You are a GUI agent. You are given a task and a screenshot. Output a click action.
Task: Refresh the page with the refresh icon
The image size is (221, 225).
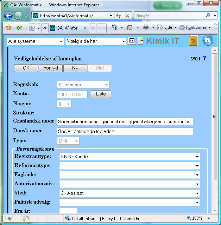pos(119,15)
